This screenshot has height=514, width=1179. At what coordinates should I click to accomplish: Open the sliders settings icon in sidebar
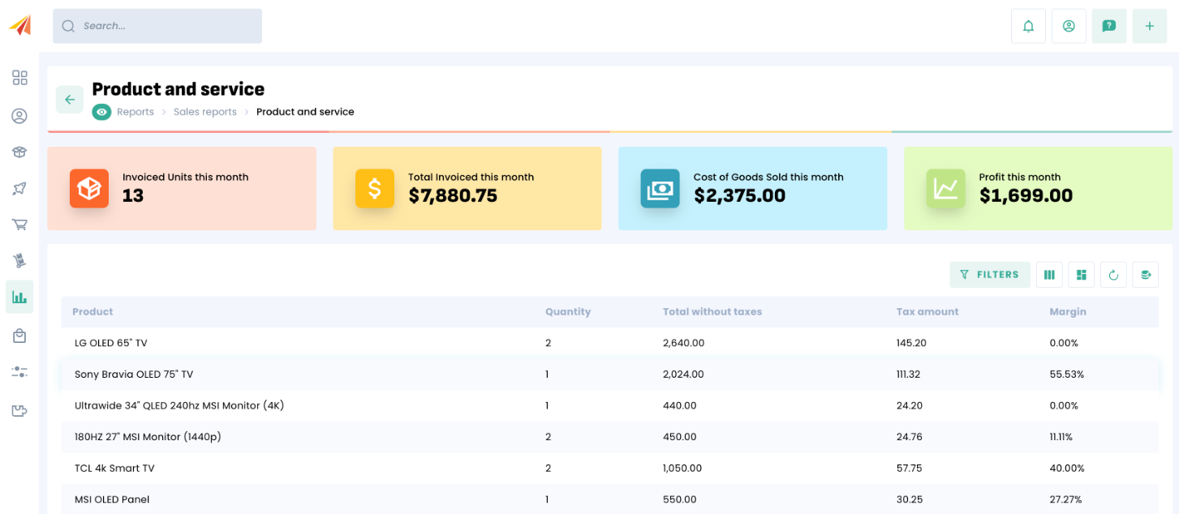(x=19, y=371)
